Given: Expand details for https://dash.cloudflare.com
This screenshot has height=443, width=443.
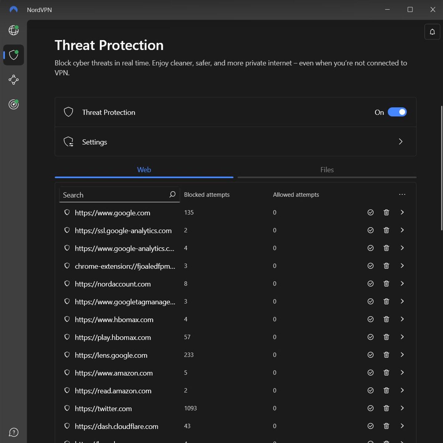Looking at the screenshot, I should [x=402, y=426].
